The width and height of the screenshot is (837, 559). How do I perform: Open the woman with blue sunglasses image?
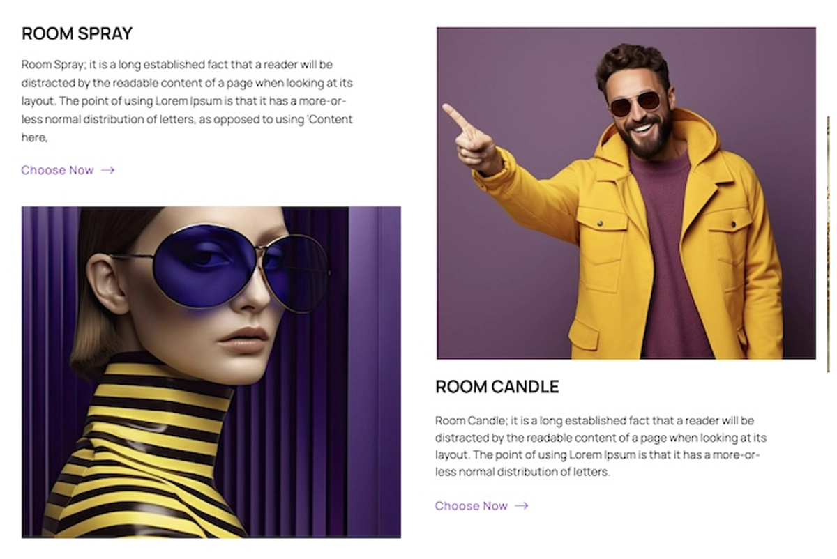click(x=211, y=372)
